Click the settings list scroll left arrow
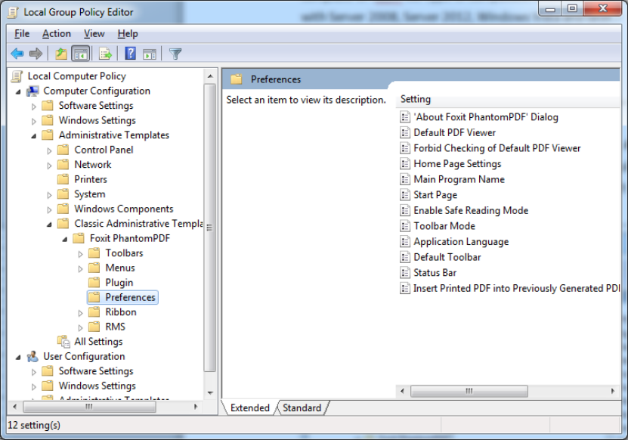 point(402,391)
